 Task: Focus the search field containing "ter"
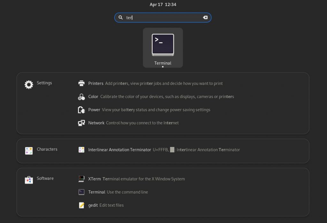coord(163,18)
